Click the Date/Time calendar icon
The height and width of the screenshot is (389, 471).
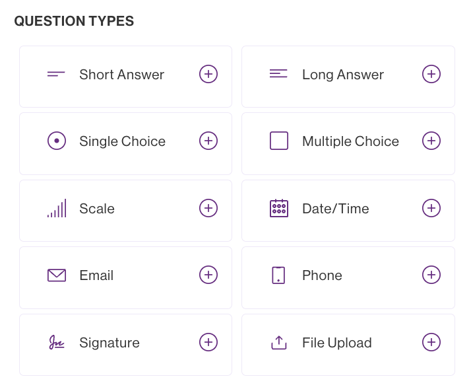pos(279,208)
